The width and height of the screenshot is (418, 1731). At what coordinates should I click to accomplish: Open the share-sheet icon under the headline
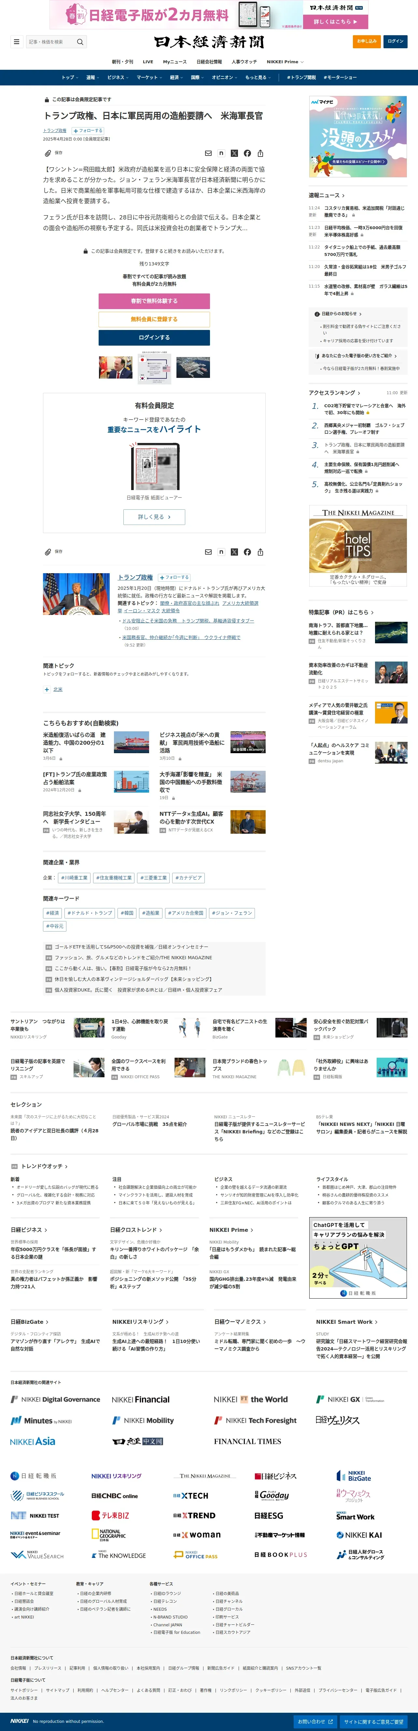[x=260, y=153]
